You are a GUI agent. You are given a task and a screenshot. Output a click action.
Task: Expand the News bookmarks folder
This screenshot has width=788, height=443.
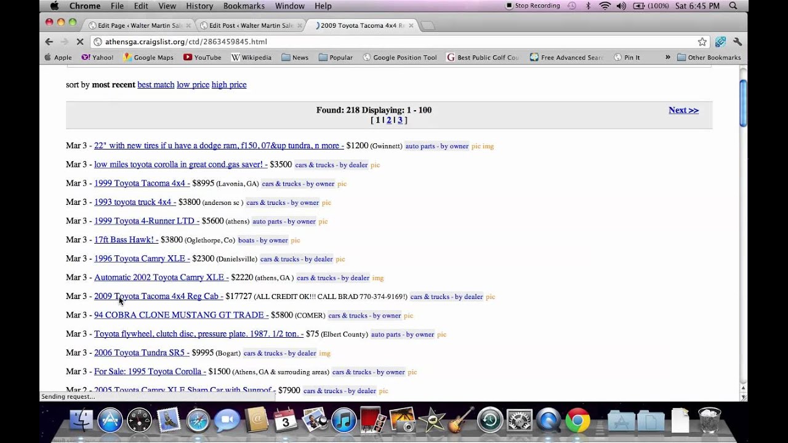pyautogui.click(x=295, y=57)
